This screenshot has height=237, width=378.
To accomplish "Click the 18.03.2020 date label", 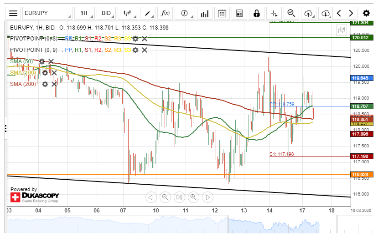I will coord(361,211).
